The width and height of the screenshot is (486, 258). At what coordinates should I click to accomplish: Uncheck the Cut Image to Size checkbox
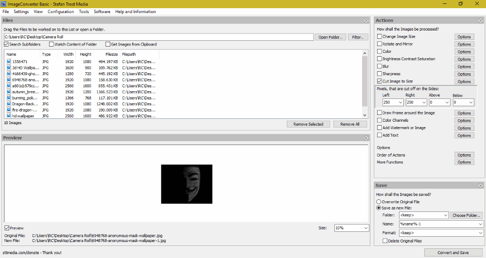click(380, 81)
